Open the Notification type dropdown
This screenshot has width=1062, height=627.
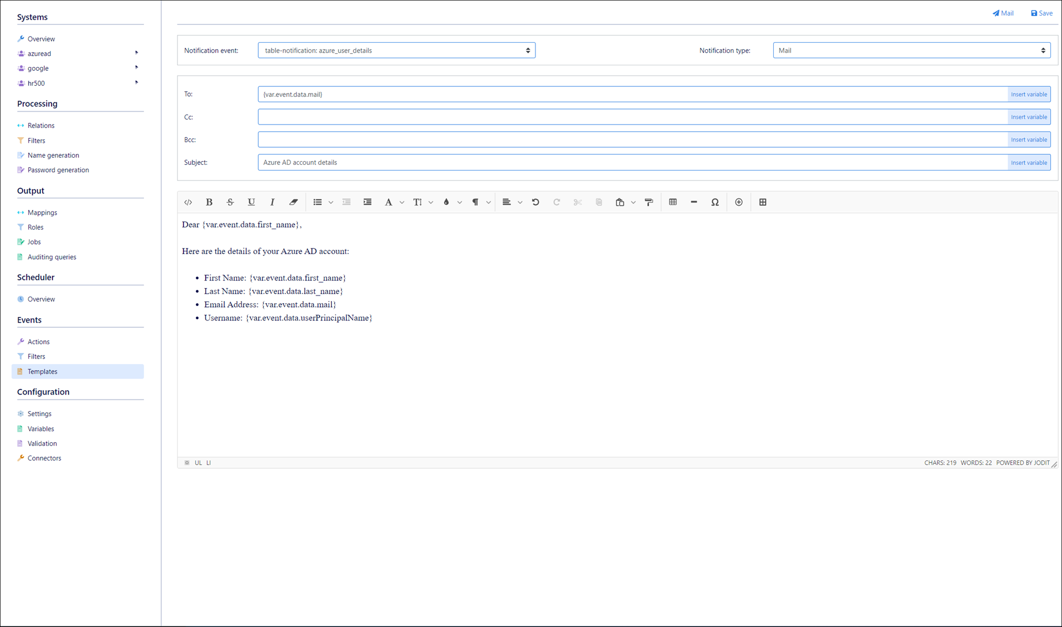pyautogui.click(x=911, y=50)
